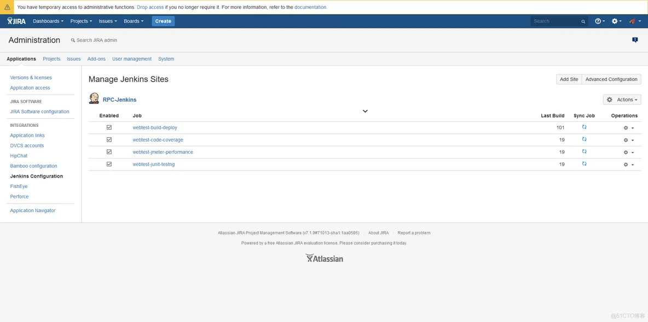Open Application Navigator in sidebar
This screenshot has width=648, height=322.
click(x=33, y=210)
